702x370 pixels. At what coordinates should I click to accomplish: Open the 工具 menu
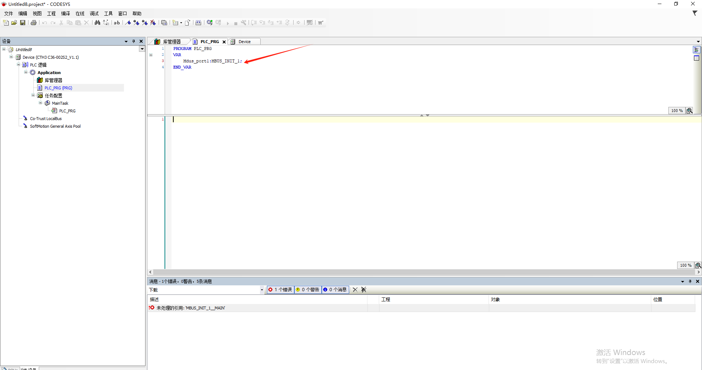(108, 14)
